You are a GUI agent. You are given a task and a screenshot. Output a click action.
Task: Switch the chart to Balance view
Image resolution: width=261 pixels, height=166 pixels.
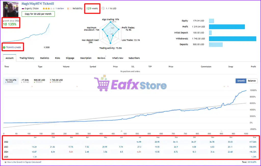click(252, 81)
